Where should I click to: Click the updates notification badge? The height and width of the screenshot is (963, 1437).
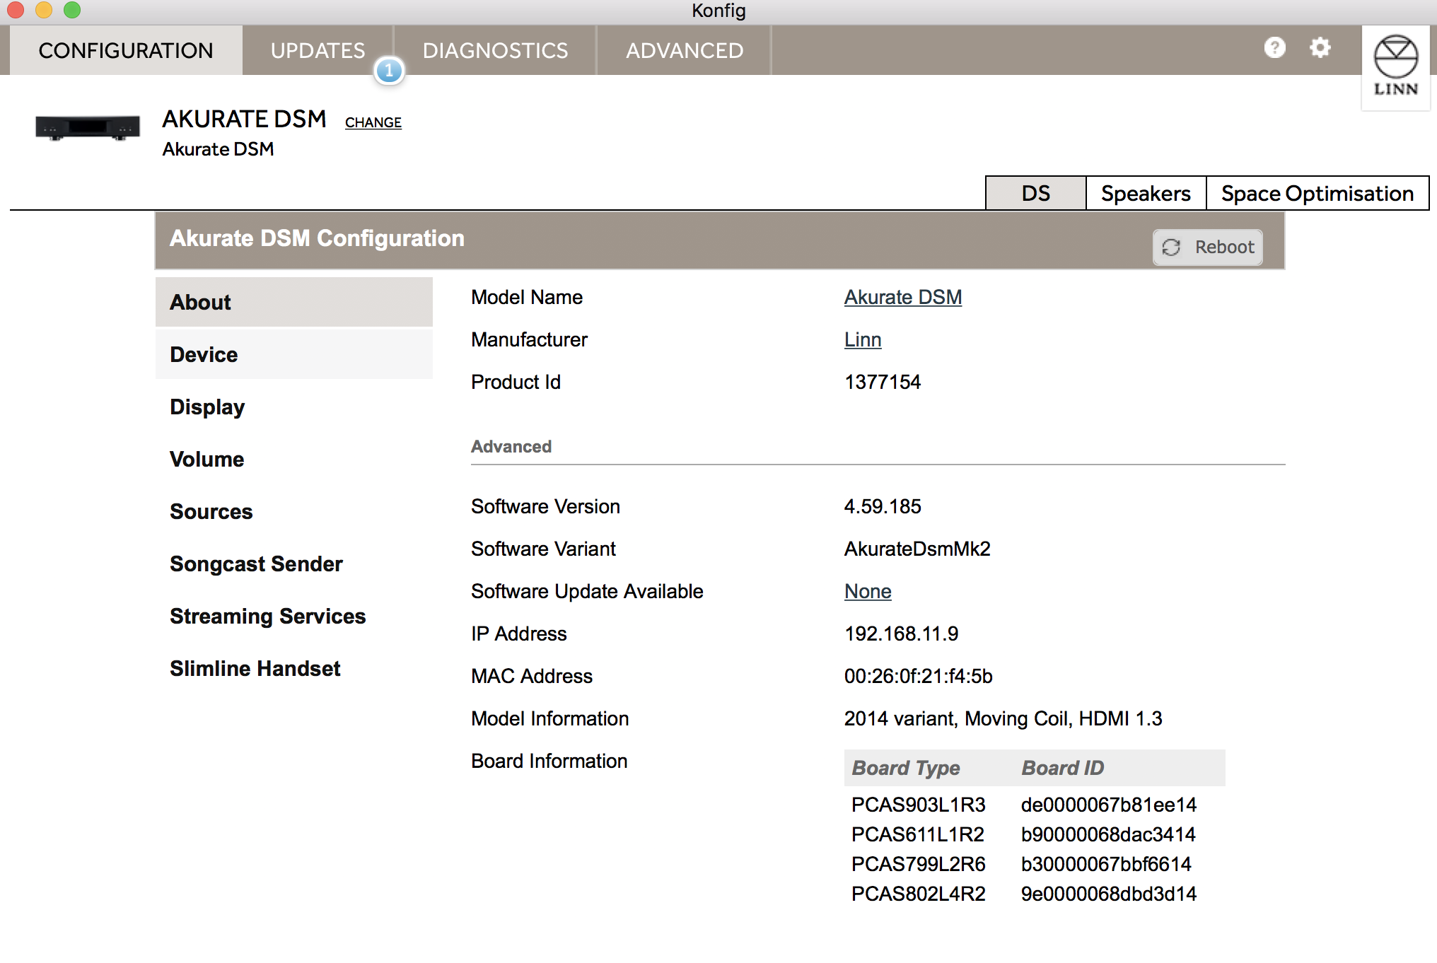[x=389, y=71]
